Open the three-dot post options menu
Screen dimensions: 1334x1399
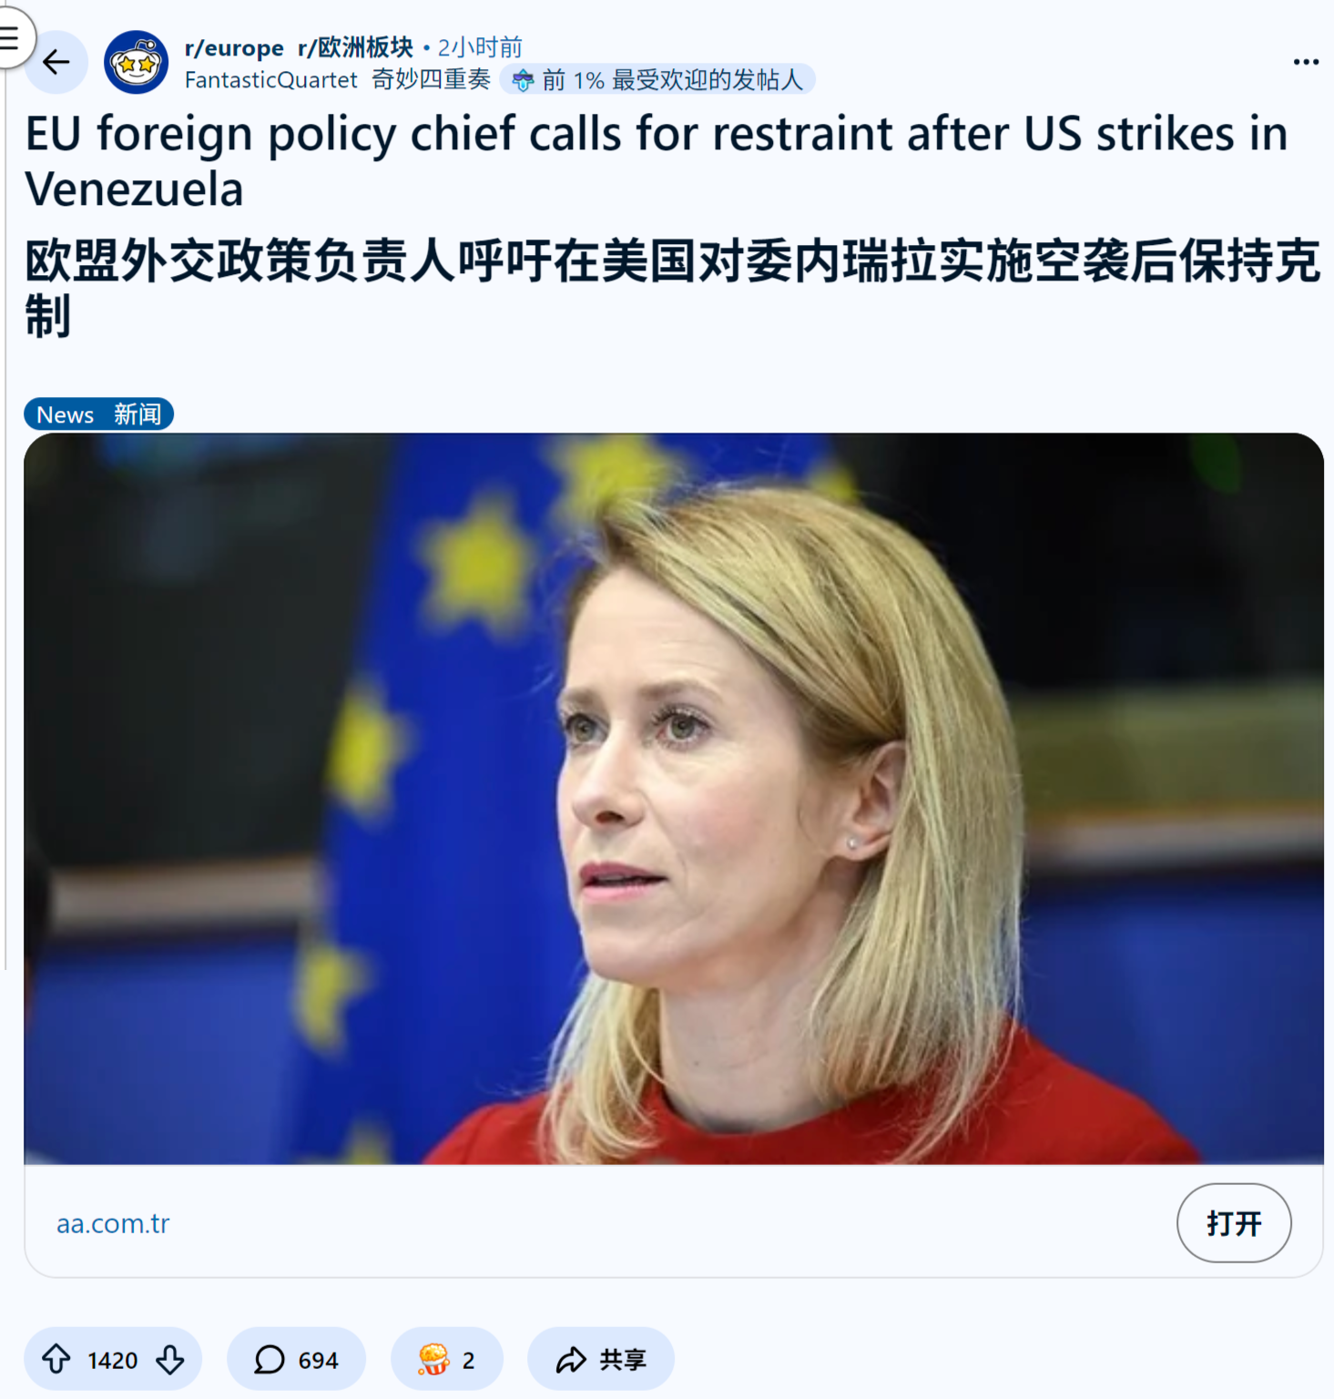1306,62
